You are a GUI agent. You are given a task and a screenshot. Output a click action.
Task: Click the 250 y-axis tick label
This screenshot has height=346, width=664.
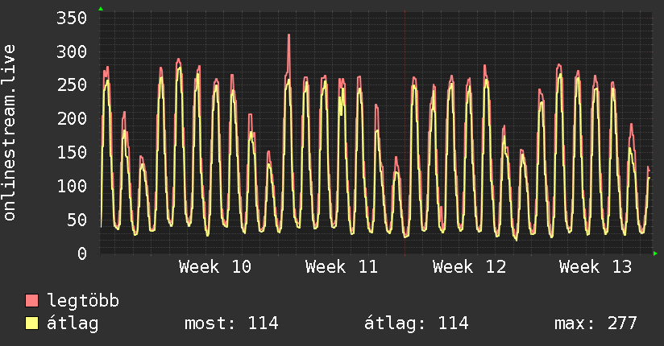click(x=72, y=85)
